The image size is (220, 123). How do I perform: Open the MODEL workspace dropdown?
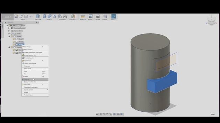tap(8, 17)
